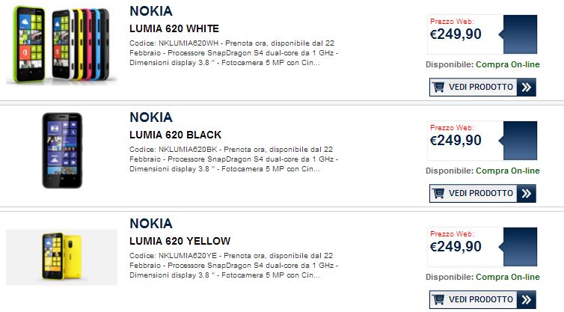Click cart icon on Lumia 620 Yellow button
The height and width of the screenshot is (312, 564).
(x=438, y=299)
